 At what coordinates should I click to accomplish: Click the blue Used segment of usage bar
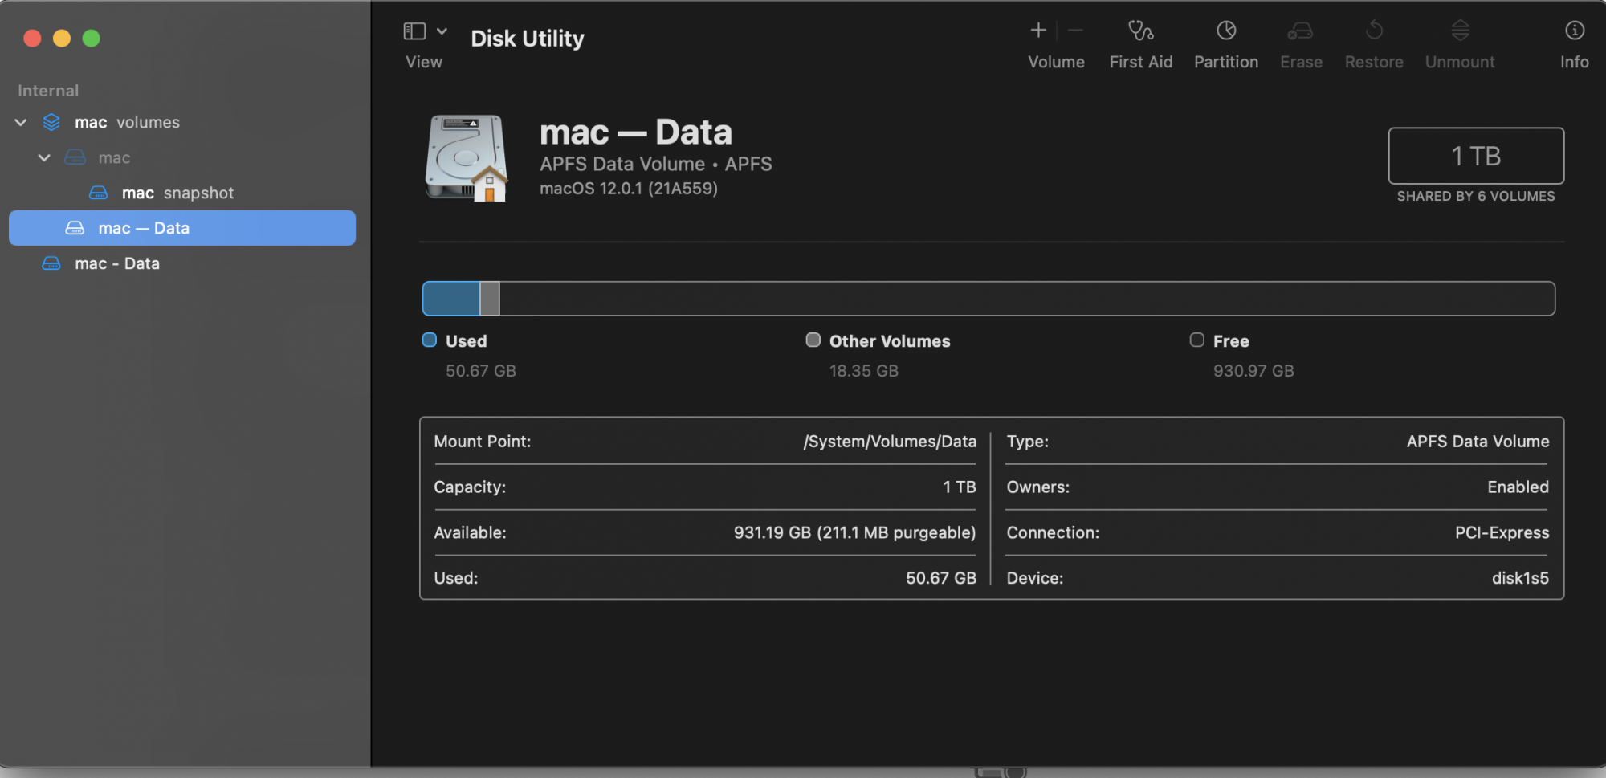[451, 299]
